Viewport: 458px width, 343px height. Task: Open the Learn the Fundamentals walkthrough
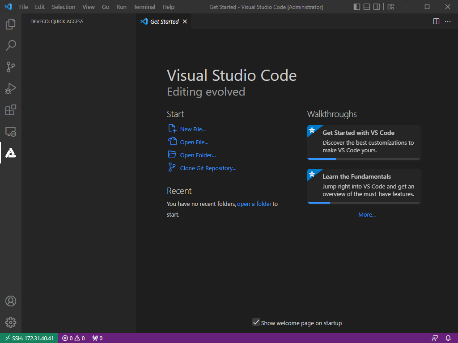pos(364,186)
